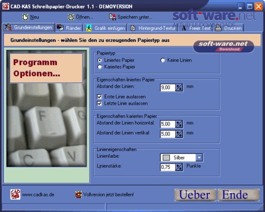Click the Abstand der Linien 9,00 field
Screen dimensions: 265x212
point(168,88)
